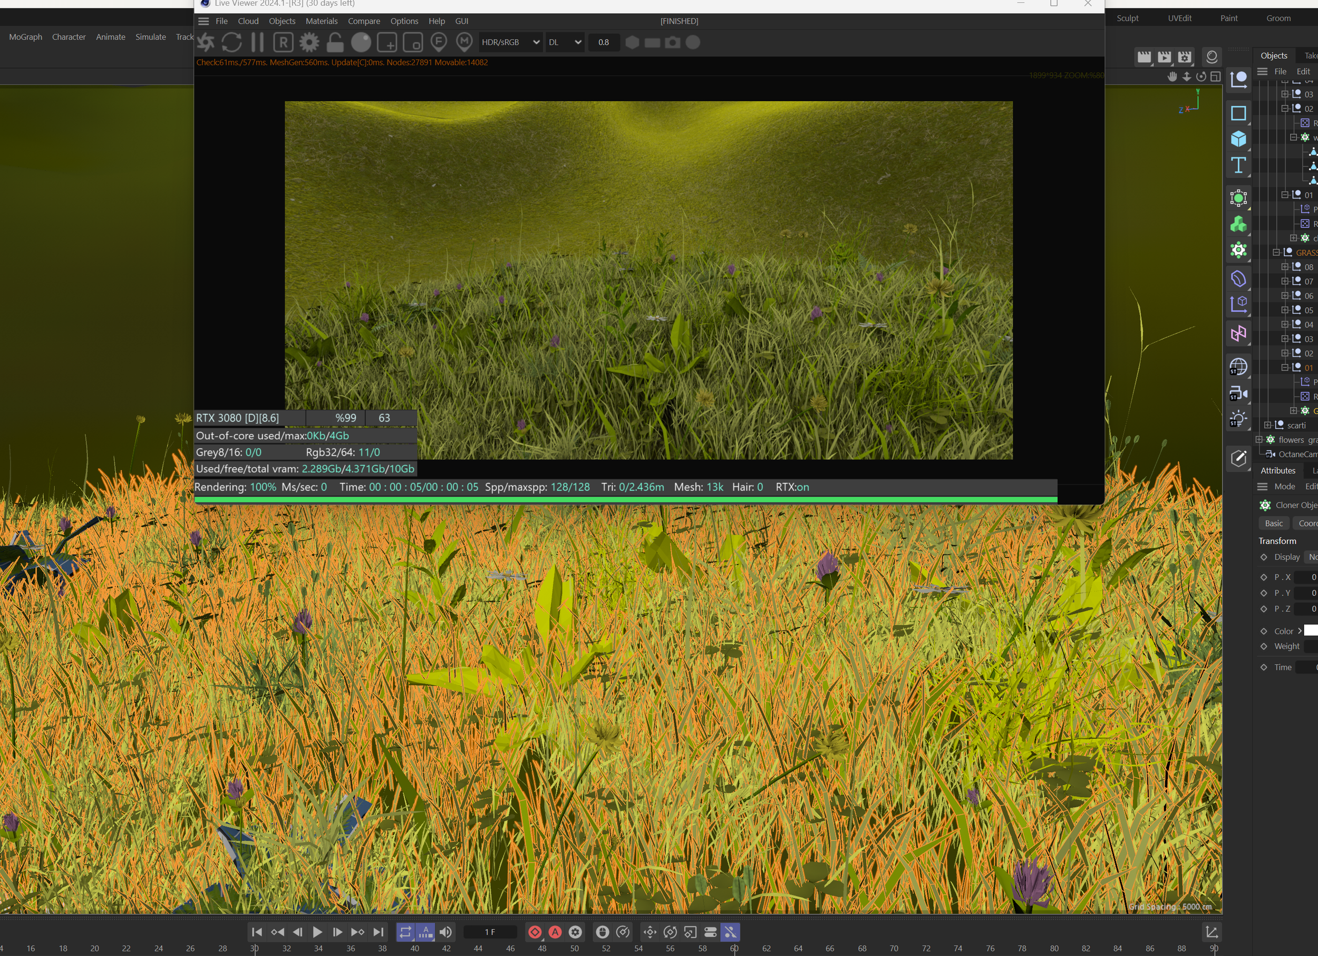
Task: Collapse the GRASS group in Objects
Action: (x=1276, y=252)
